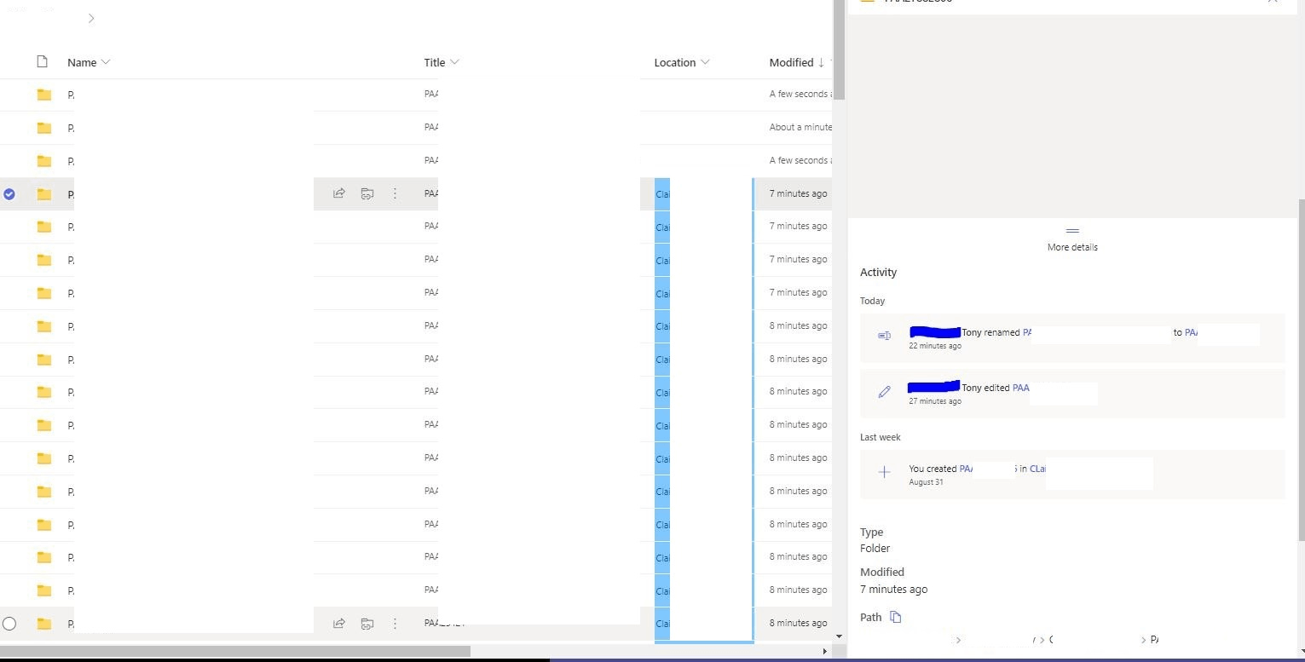Click the pencil edited activity icon
This screenshot has height=662, width=1305.
(884, 392)
